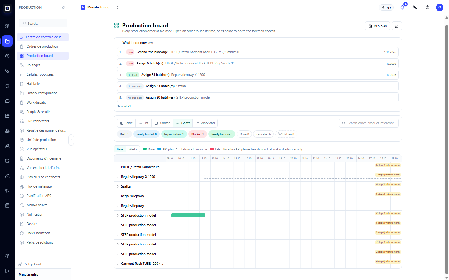Viewport: 449px width, 280px height.
Task: Click the 757 credits lightning badge
Action: click(386, 7)
